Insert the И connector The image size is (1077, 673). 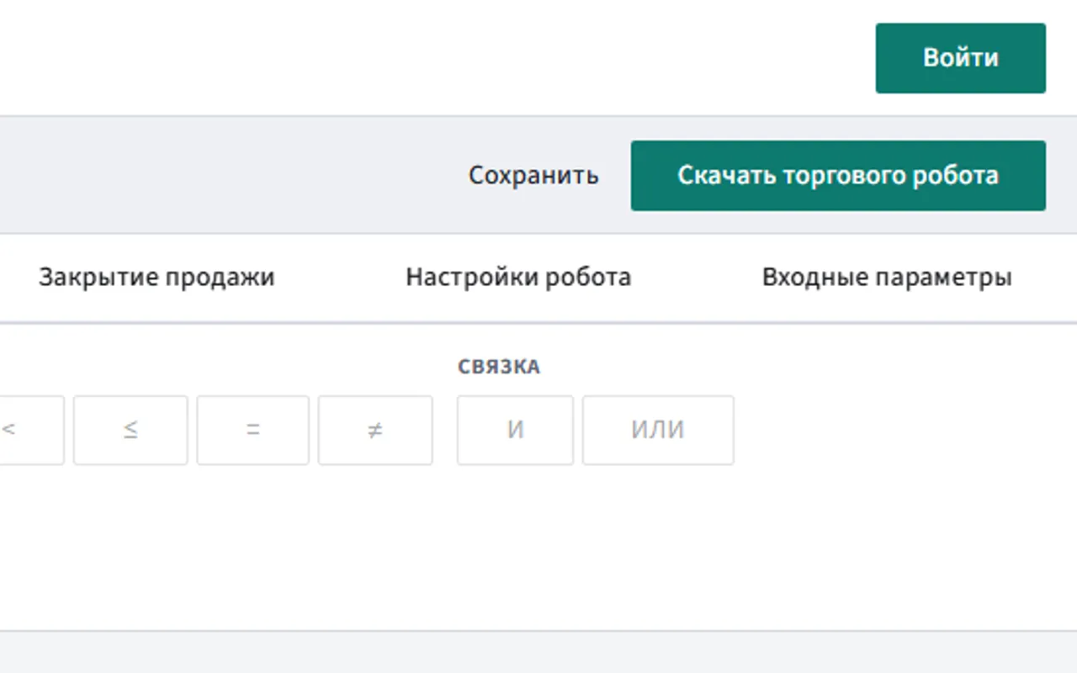(x=515, y=430)
